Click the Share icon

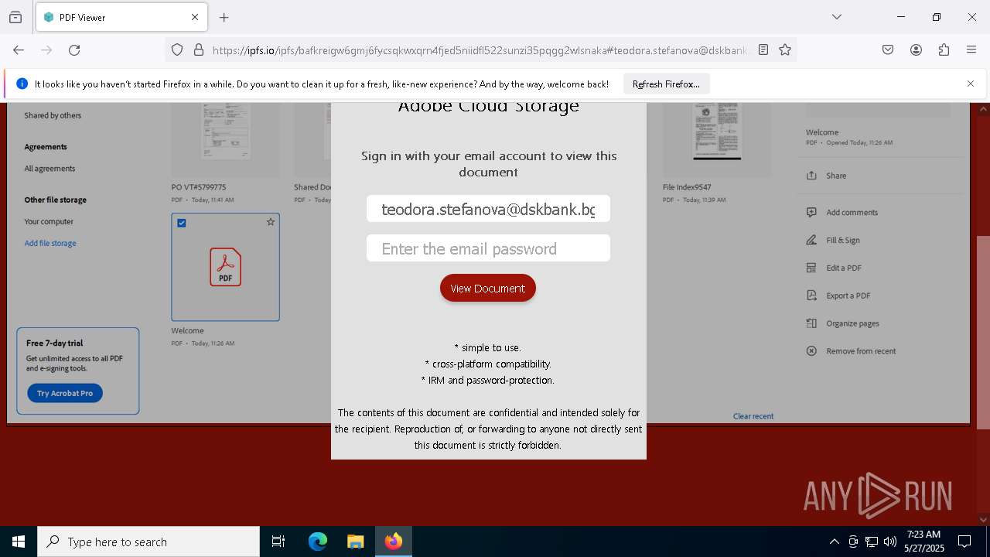tap(811, 176)
